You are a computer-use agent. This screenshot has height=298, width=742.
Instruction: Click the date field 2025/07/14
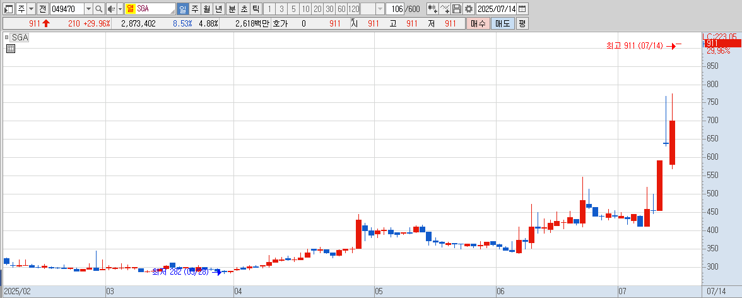pyautogui.click(x=496, y=9)
